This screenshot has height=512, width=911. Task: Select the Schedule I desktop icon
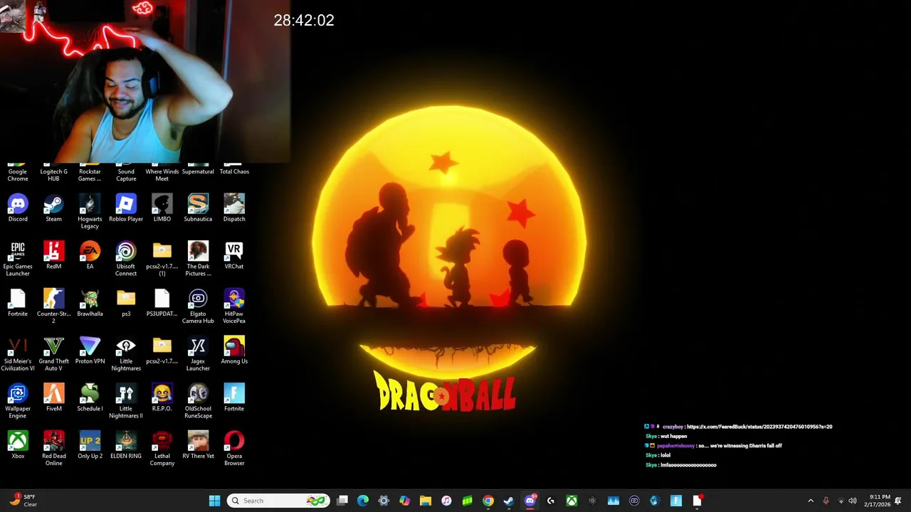point(90,398)
